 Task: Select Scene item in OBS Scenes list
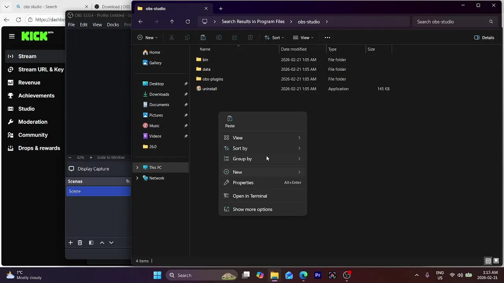tap(98, 191)
